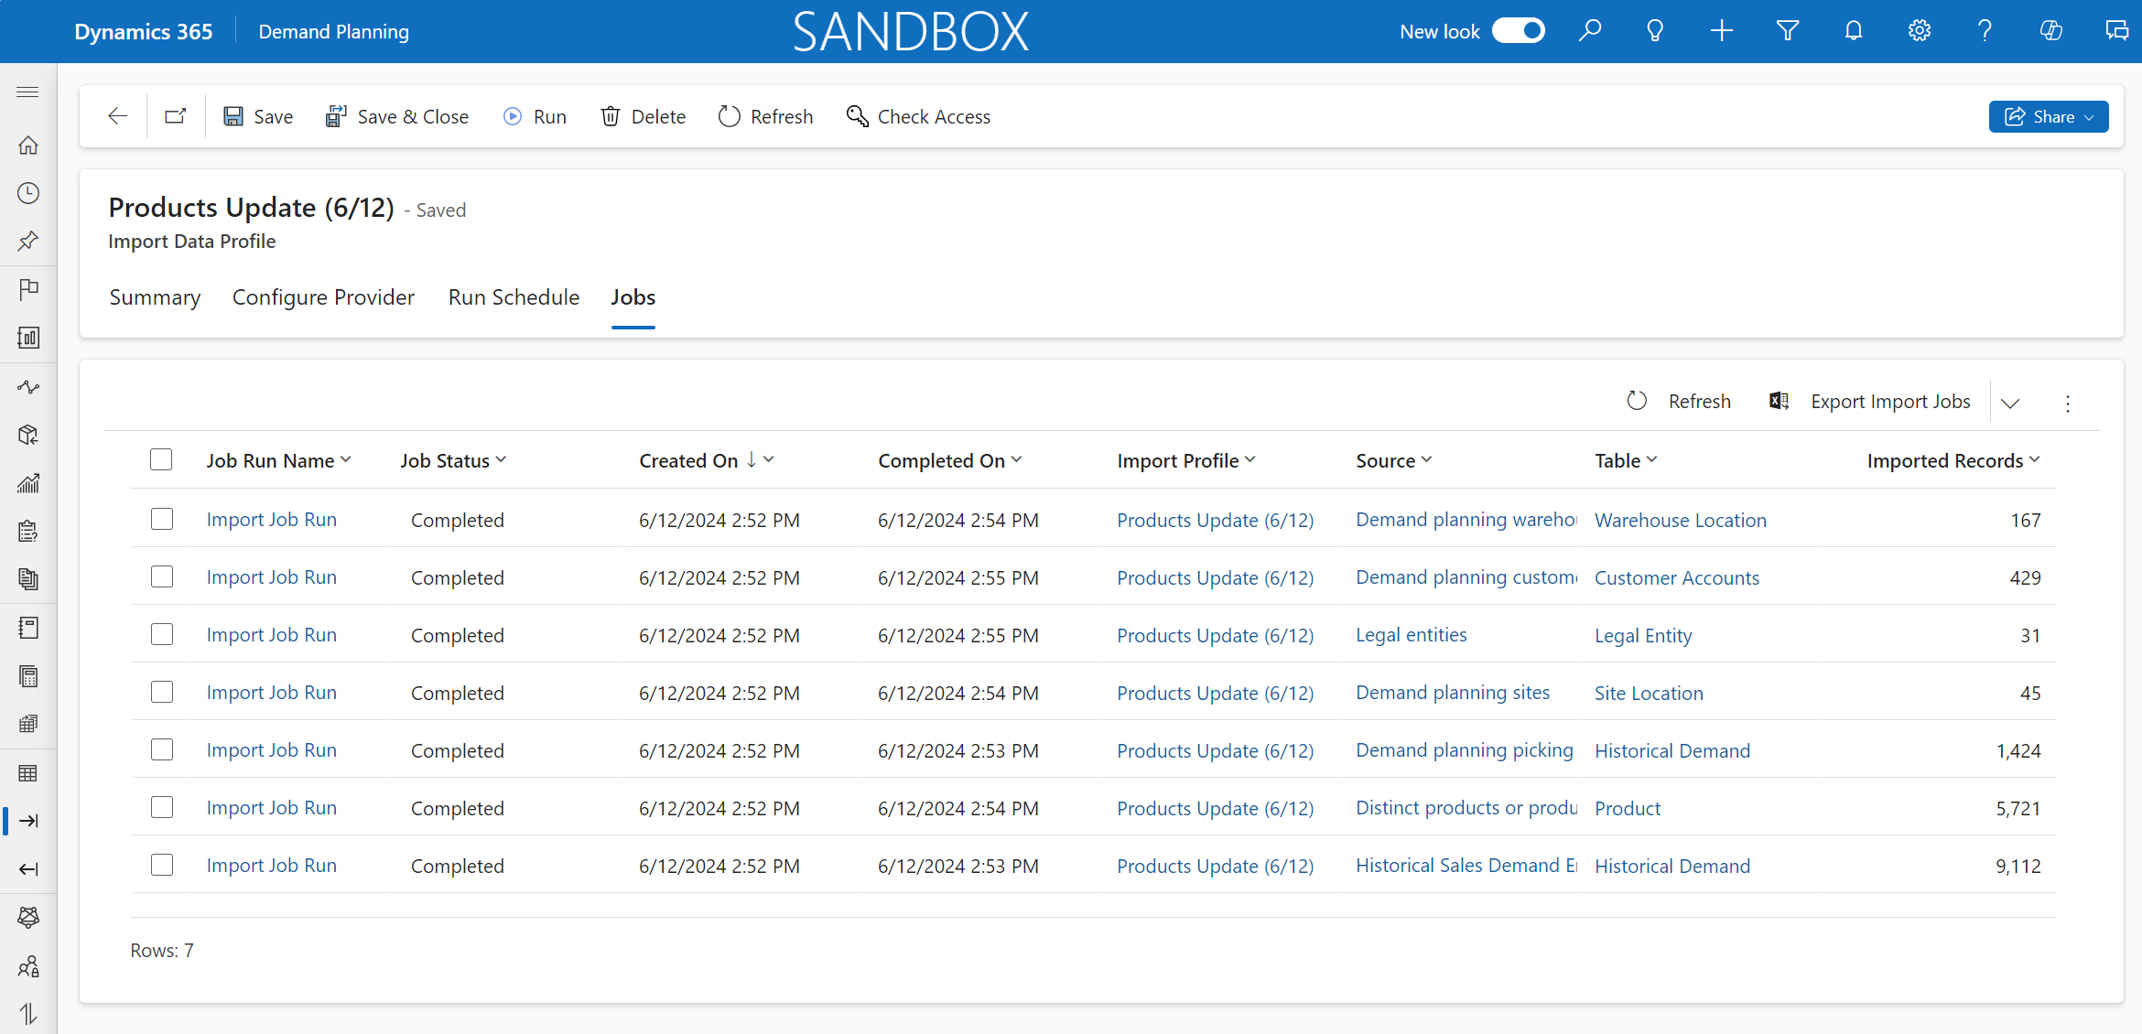Open the search icon in the top bar
The width and height of the screenshot is (2142, 1034).
point(1590,30)
